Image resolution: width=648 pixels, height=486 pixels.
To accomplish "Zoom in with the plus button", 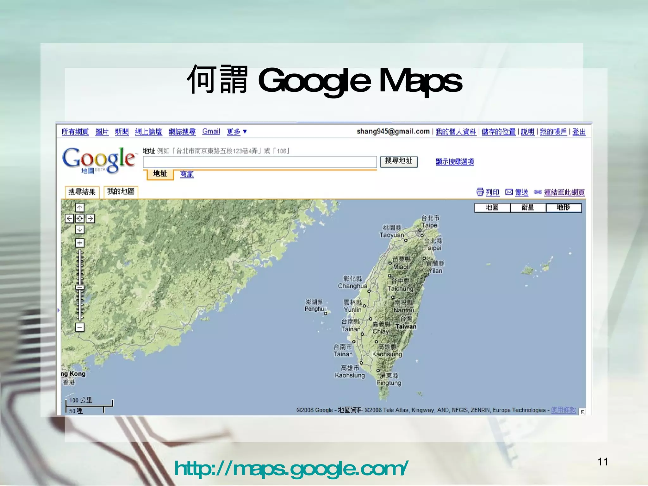I will pos(80,243).
